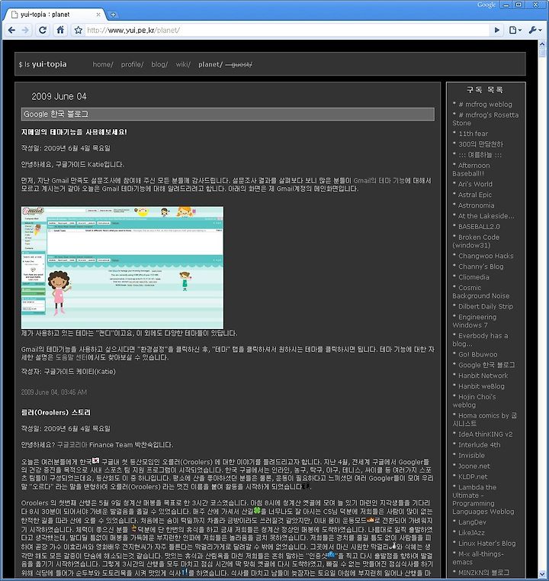The height and width of the screenshot is (581, 549).
Task: Open the Go! Bbuwoo feed link
Action: 478,354
